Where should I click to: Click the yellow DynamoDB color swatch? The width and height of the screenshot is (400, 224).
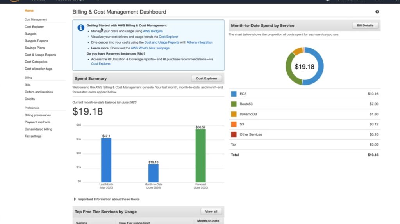(234, 114)
